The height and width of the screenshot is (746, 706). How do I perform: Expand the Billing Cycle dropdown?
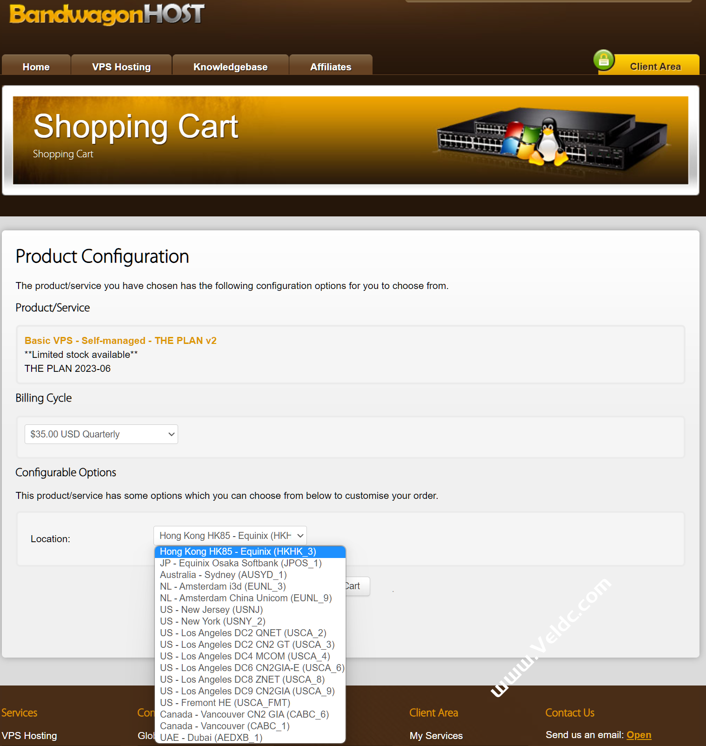(x=101, y=434)
